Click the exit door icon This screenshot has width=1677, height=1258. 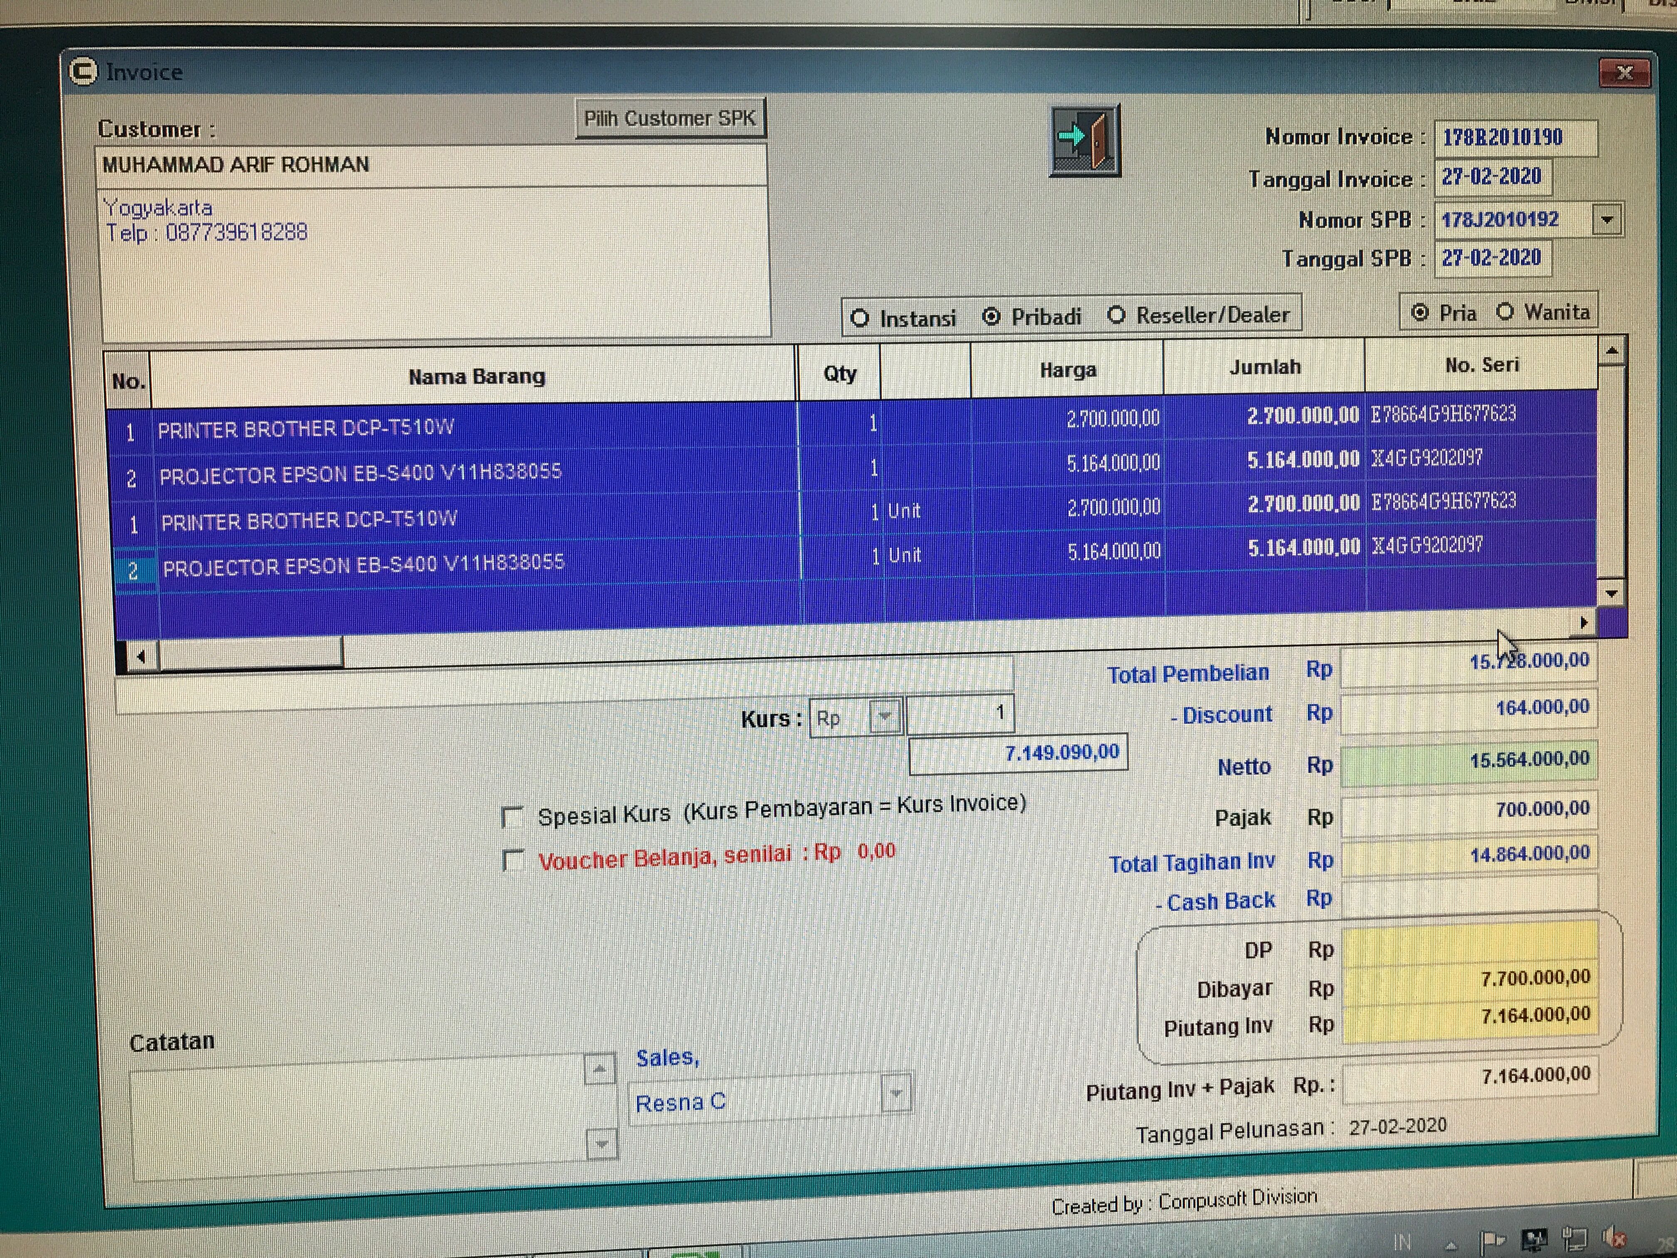tap(1085, 141)
